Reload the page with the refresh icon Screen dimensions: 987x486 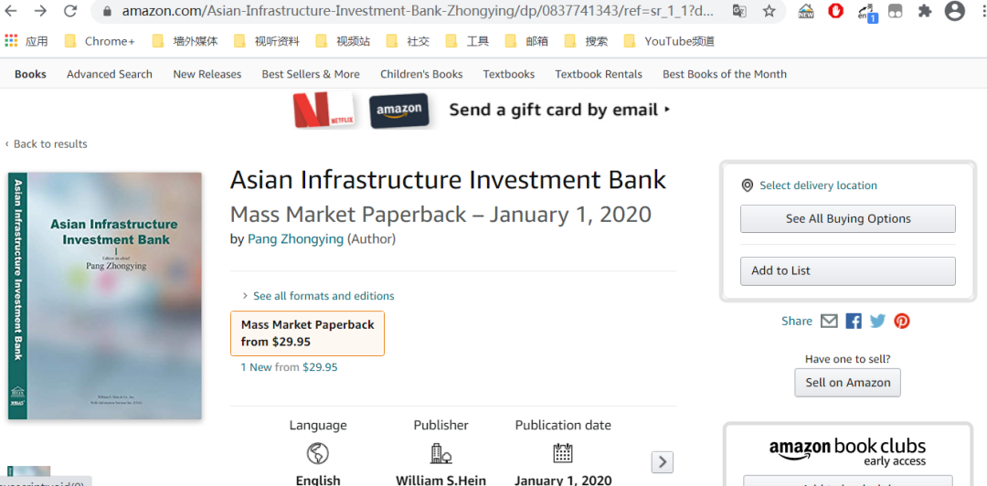coord(70,11)
